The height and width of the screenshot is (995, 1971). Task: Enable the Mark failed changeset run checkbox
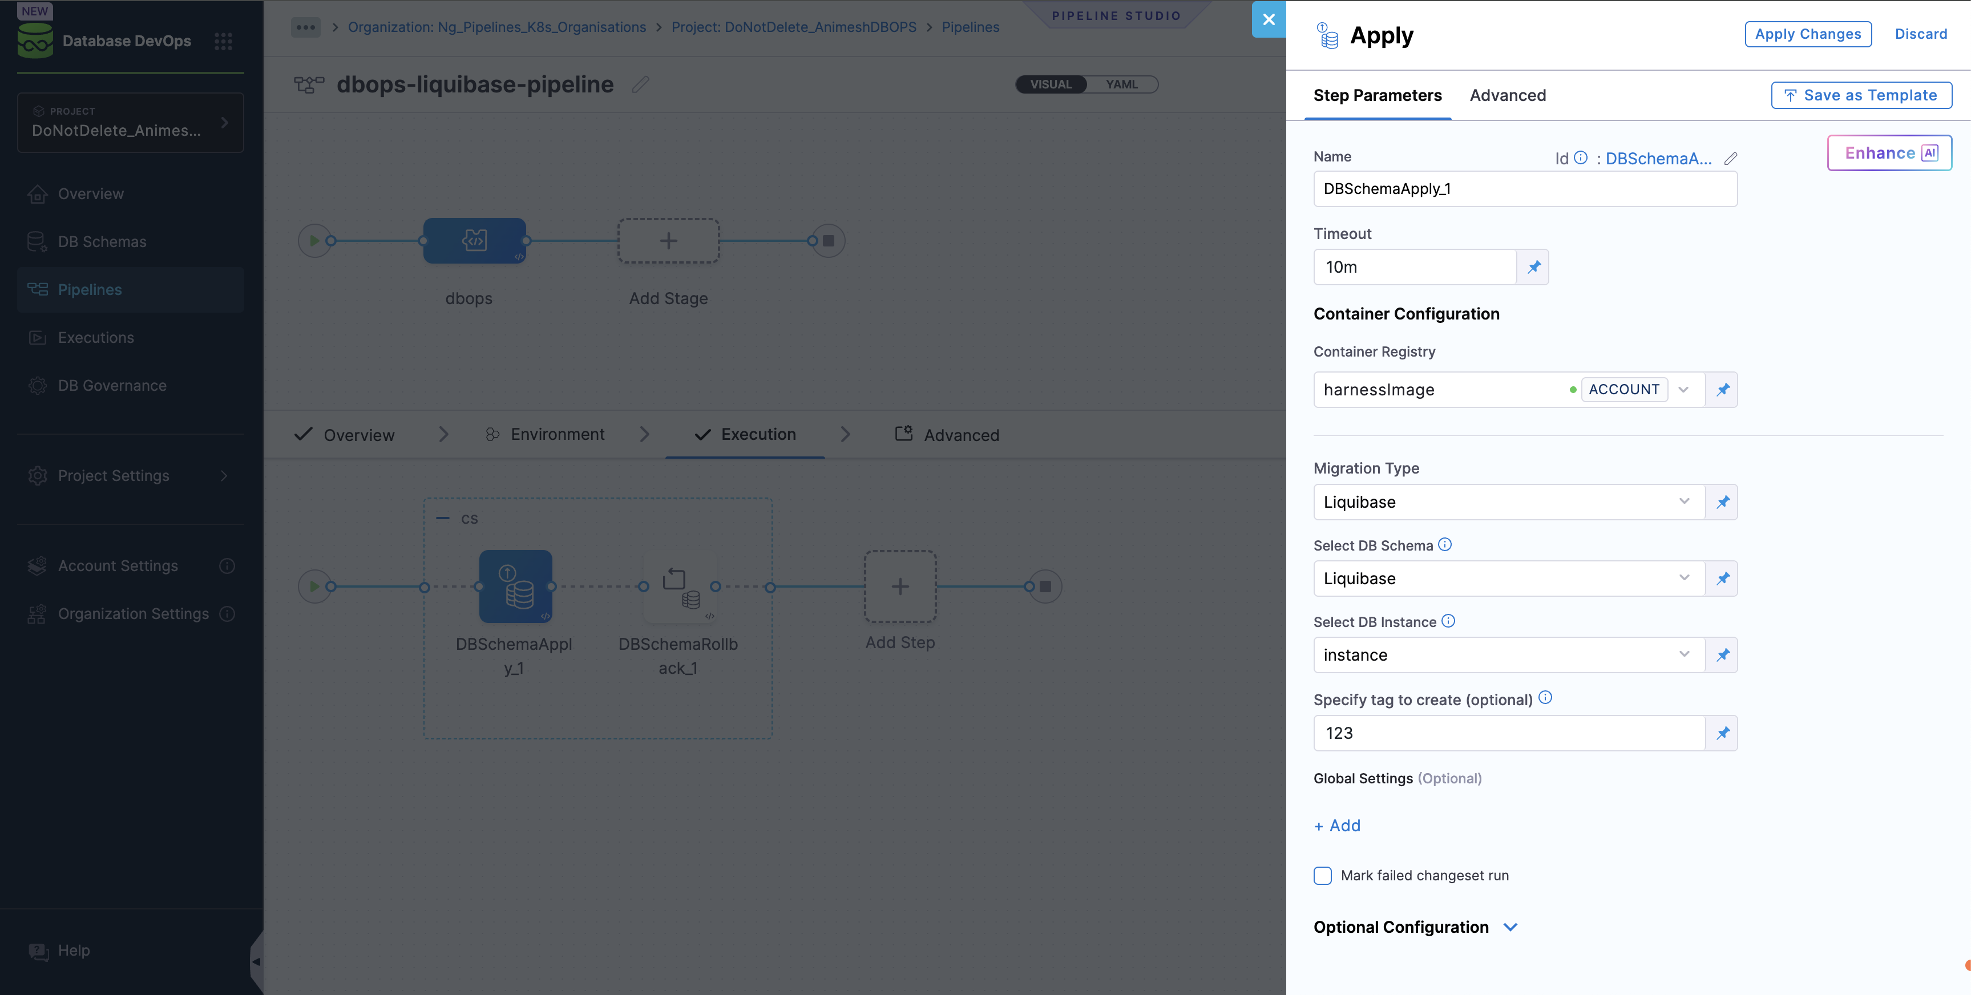click(x=1322, y=875)
